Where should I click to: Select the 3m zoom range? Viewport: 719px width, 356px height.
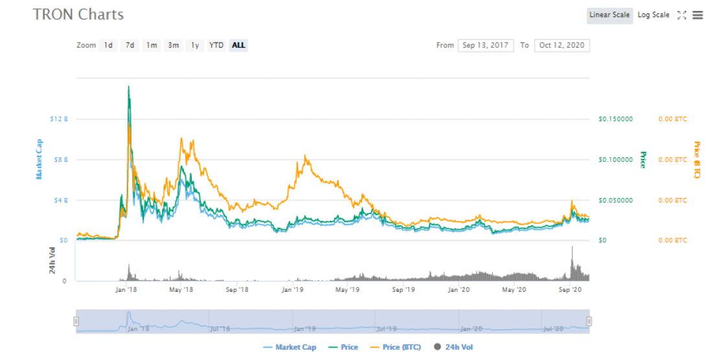tap(173, 45)
